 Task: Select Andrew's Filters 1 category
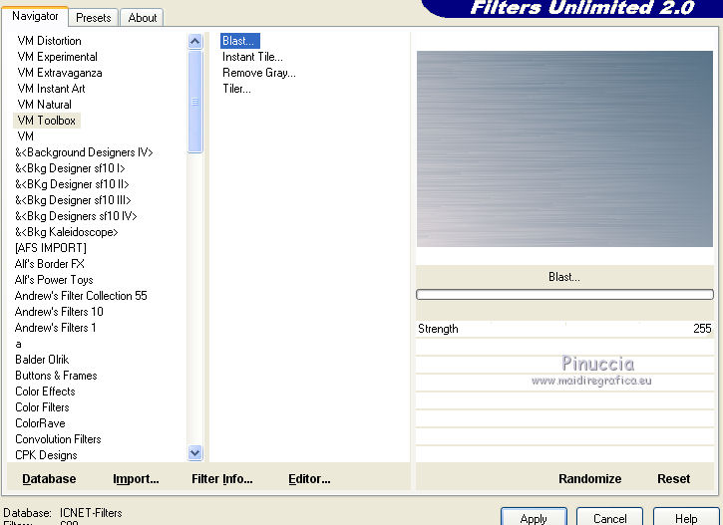pos(55,328)
